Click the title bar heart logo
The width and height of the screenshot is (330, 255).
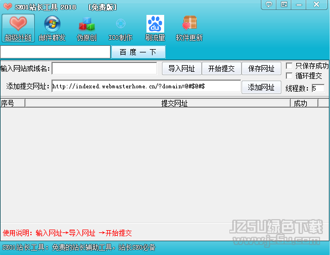(x=8, y=7)
